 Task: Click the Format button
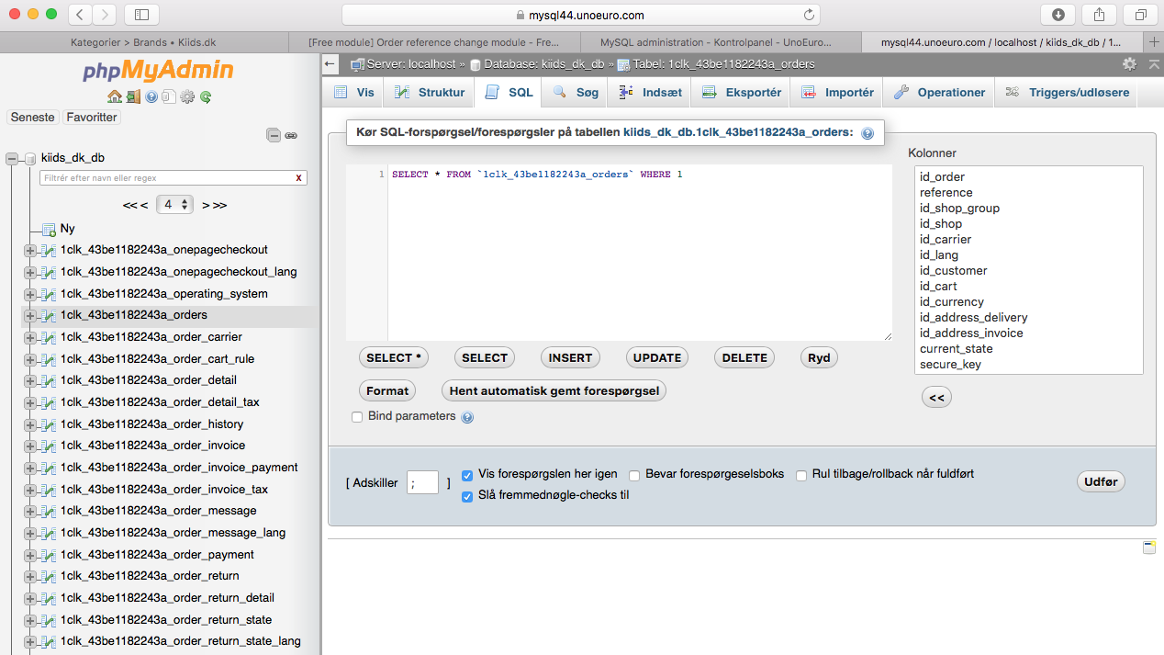pyautogui.click(x=387, y=390)
